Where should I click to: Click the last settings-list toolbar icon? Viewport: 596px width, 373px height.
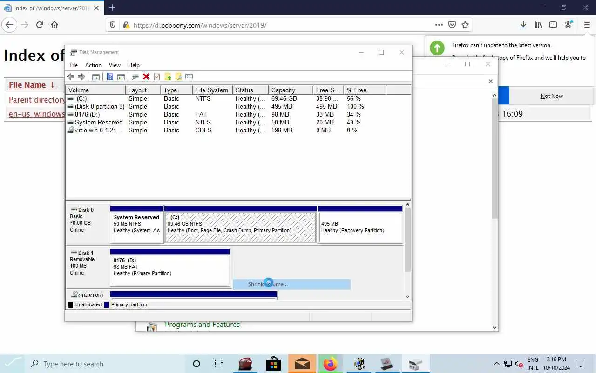click(189, 77)
